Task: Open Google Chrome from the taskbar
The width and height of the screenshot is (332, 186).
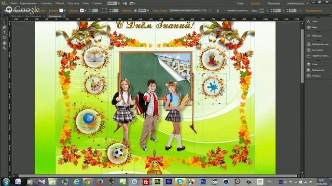Action: (x=87, y=181)
